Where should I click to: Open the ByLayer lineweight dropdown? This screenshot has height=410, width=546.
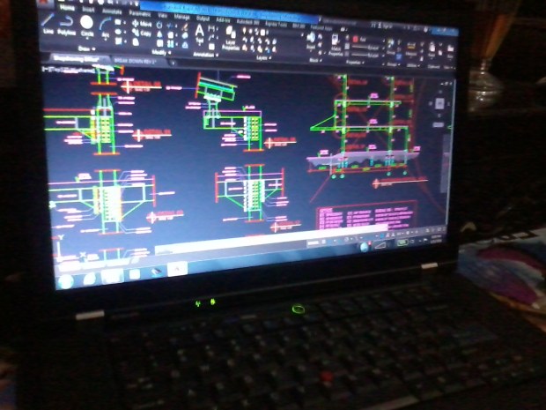tap(370, 47)
